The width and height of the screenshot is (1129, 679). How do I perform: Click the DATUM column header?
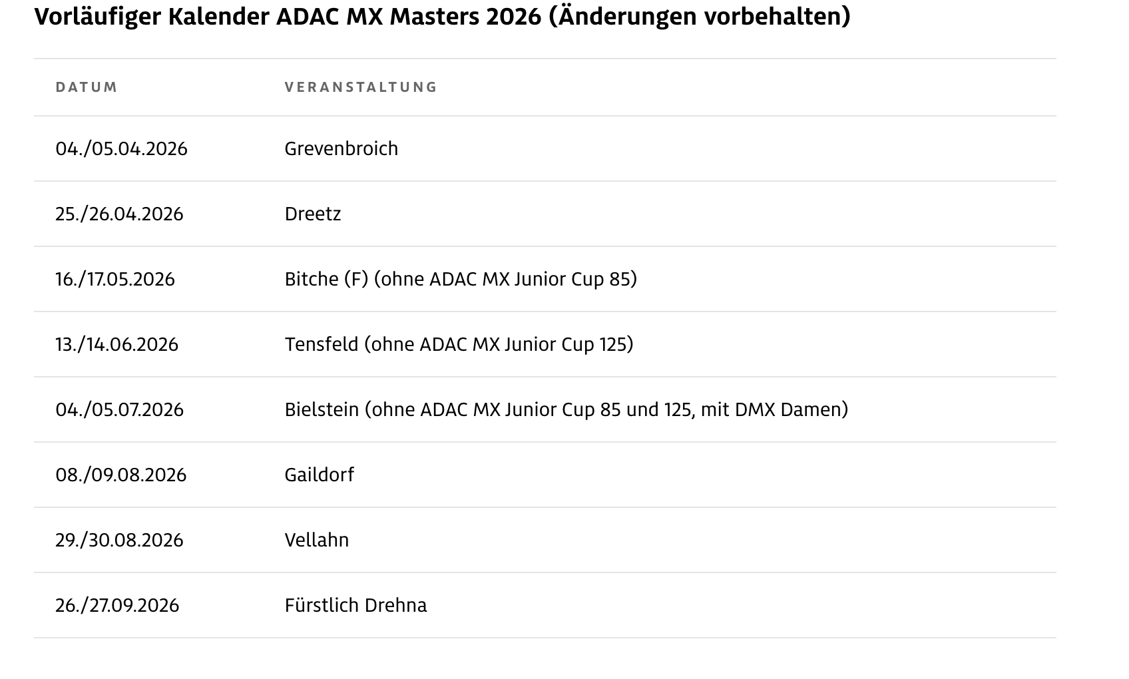(x=87, y=87)
